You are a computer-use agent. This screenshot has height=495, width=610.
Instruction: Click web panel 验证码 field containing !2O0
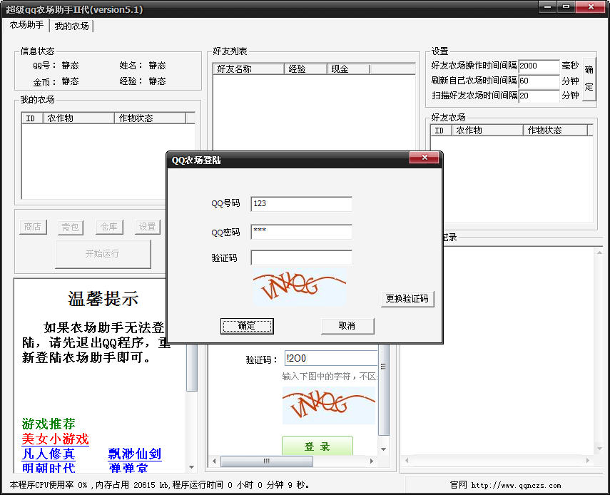pyautogui.click(x=331, y=358)
